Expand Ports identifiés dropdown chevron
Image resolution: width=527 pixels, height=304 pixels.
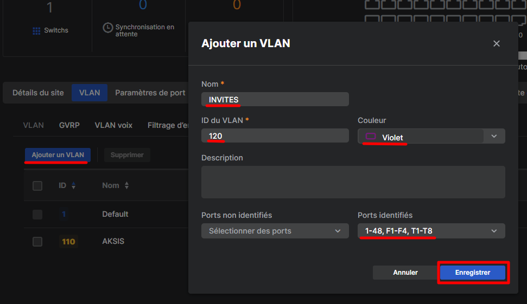pyautogui.click(x=494, y=231)
